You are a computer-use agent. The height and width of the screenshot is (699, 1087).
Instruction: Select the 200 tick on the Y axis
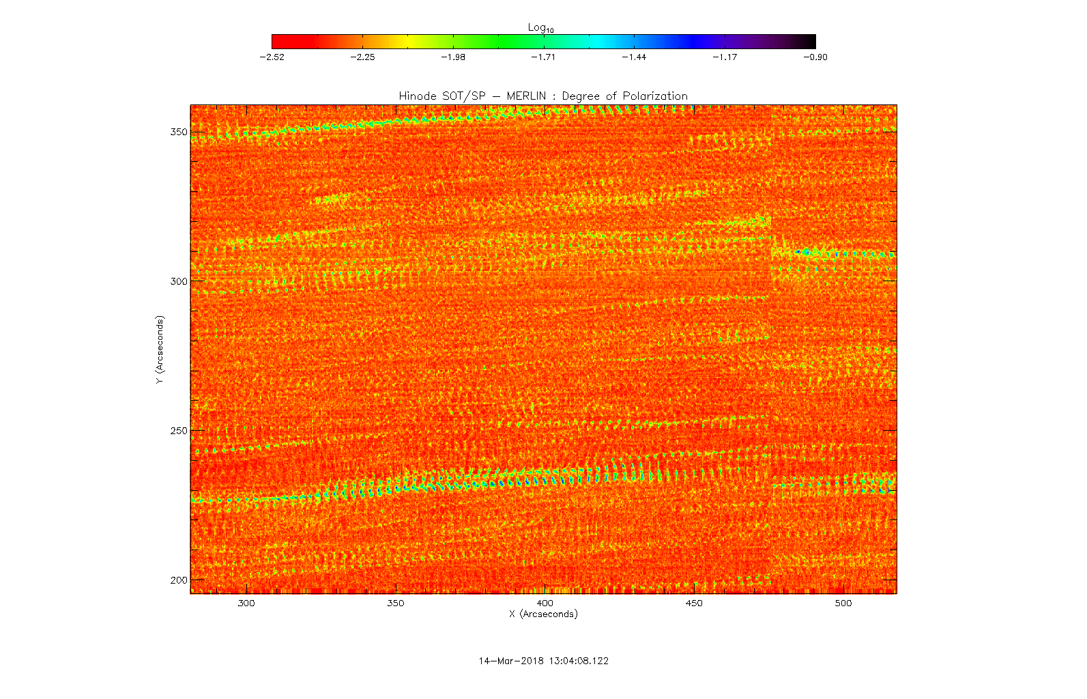pos(179,580)
